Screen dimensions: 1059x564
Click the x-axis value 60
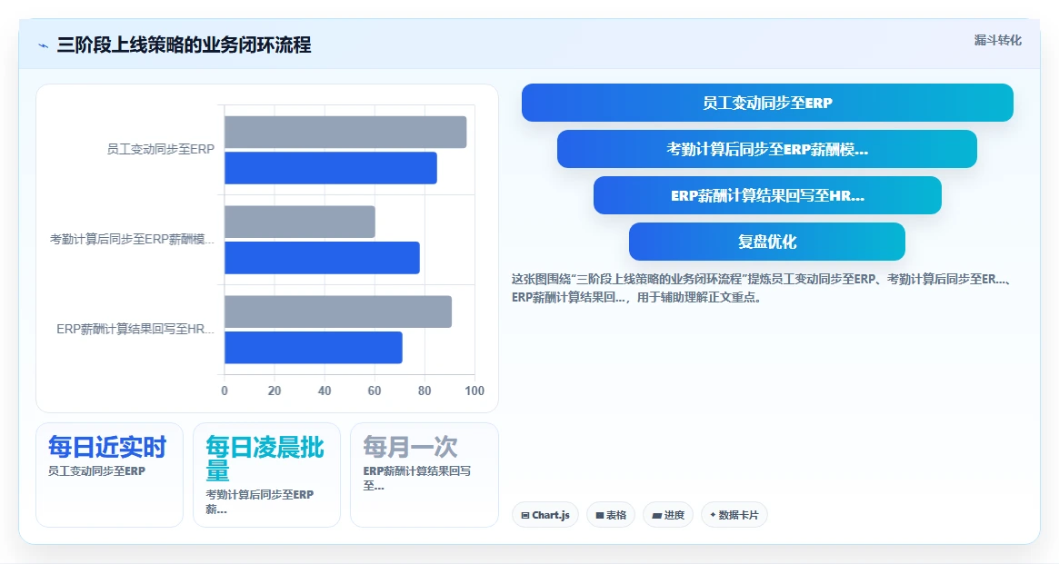pos(375,391)
